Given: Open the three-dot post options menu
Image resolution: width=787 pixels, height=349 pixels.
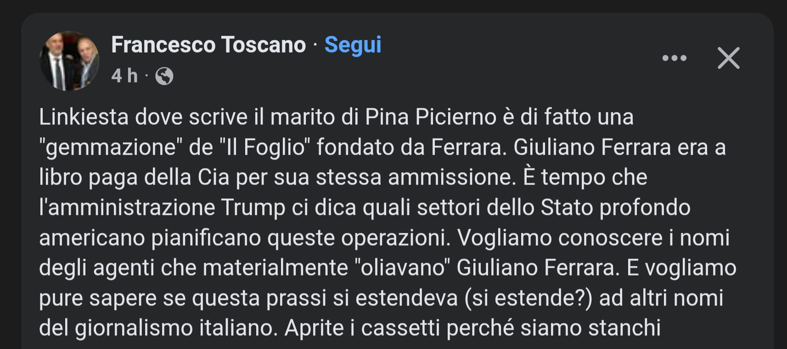Looking at the screenshot, I should [x=674, y=58].
